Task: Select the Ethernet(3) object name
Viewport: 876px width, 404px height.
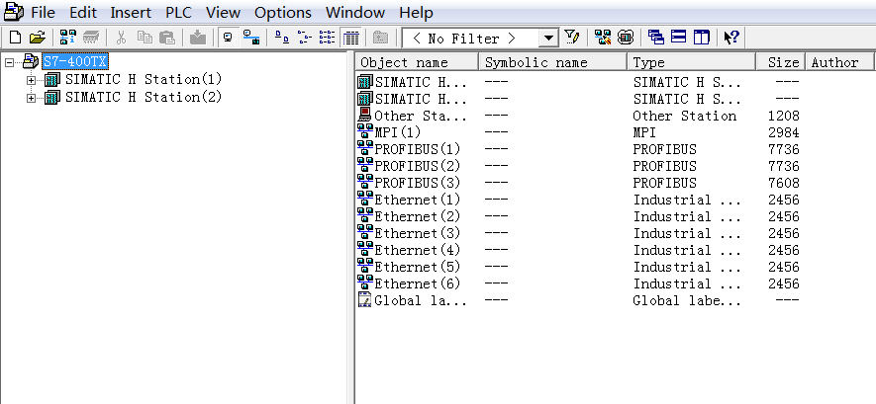Action: (418, 233)
